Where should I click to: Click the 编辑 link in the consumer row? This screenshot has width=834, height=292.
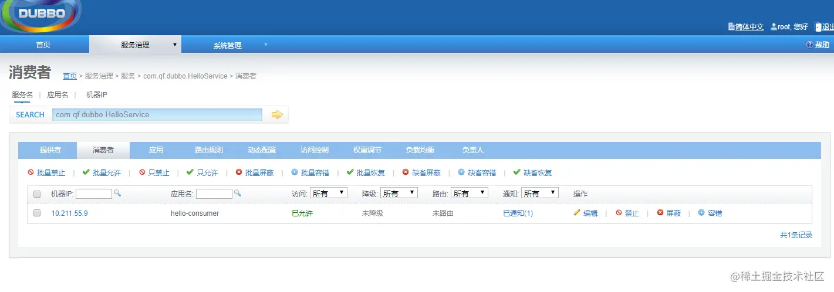tap(590, 213)
